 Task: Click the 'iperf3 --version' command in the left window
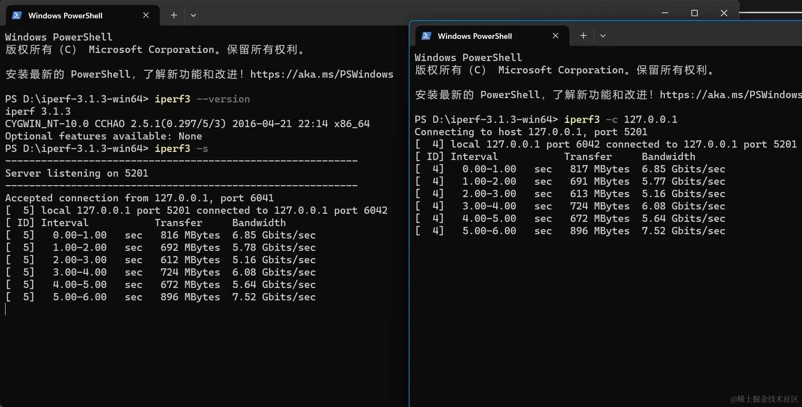click(x=202, y=99)
